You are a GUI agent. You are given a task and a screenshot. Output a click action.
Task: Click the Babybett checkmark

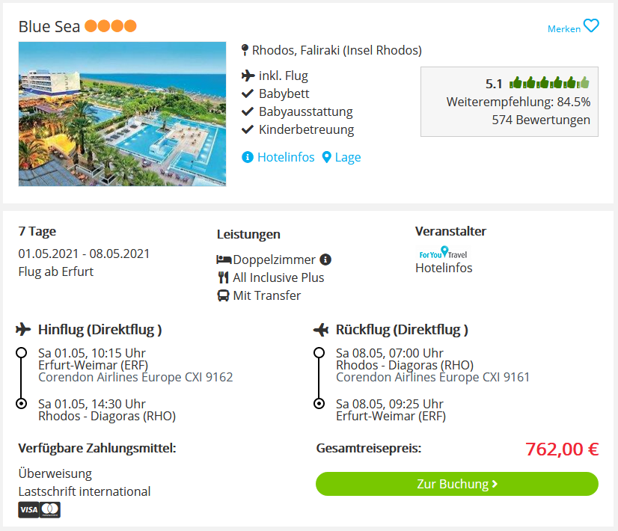(x=247, y=93)
